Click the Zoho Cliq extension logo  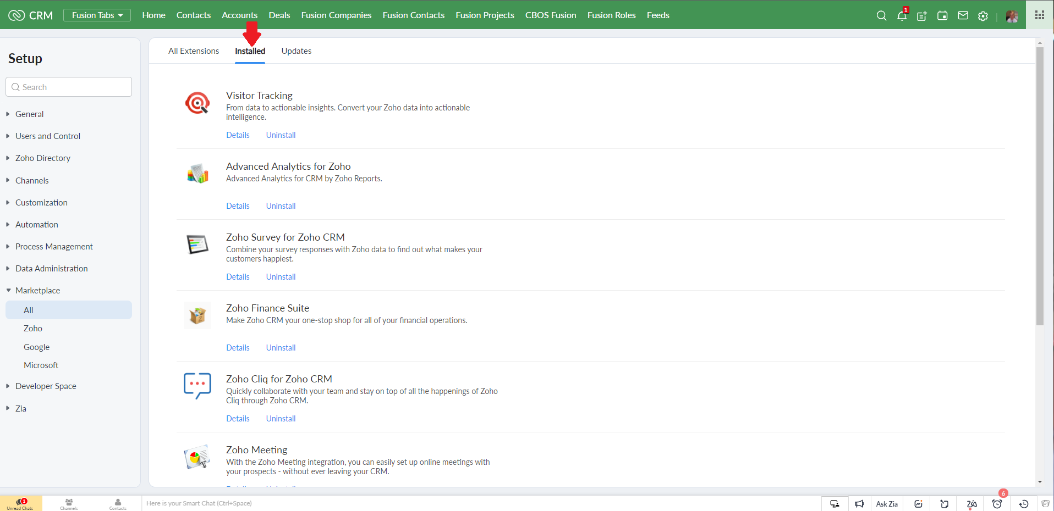197,386
